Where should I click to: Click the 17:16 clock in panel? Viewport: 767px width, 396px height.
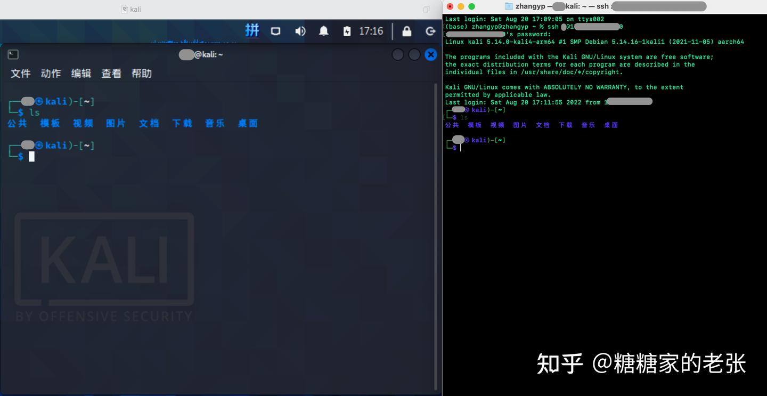coord(371,31)
